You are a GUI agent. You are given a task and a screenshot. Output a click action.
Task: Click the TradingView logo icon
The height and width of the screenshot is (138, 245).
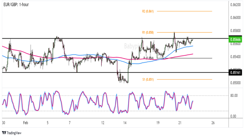(4, 133)
